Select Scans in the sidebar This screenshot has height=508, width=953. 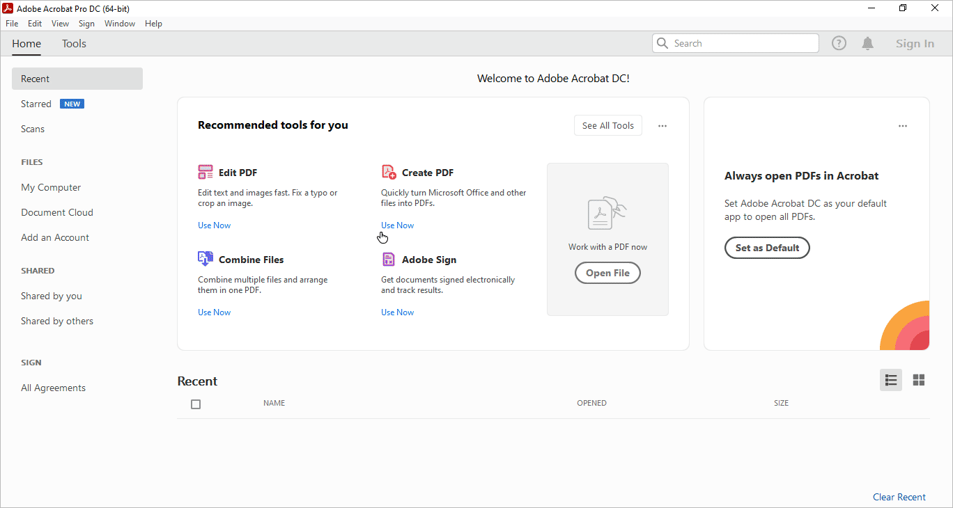click(33, 129)
